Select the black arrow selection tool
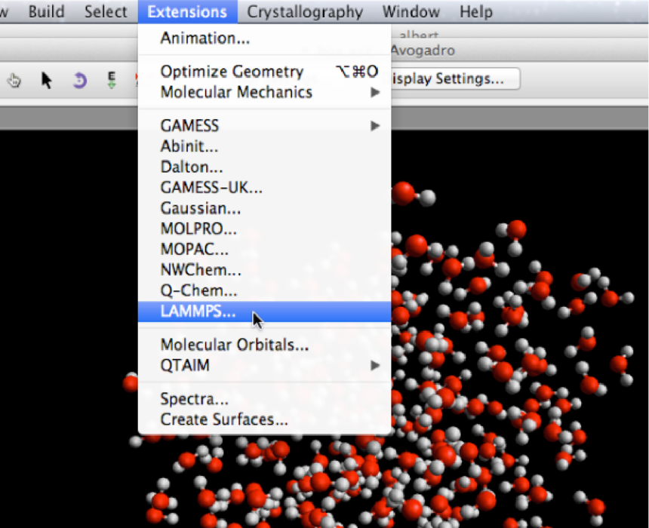This screenshot has width=649, height=528. click(x=47, y=80)
